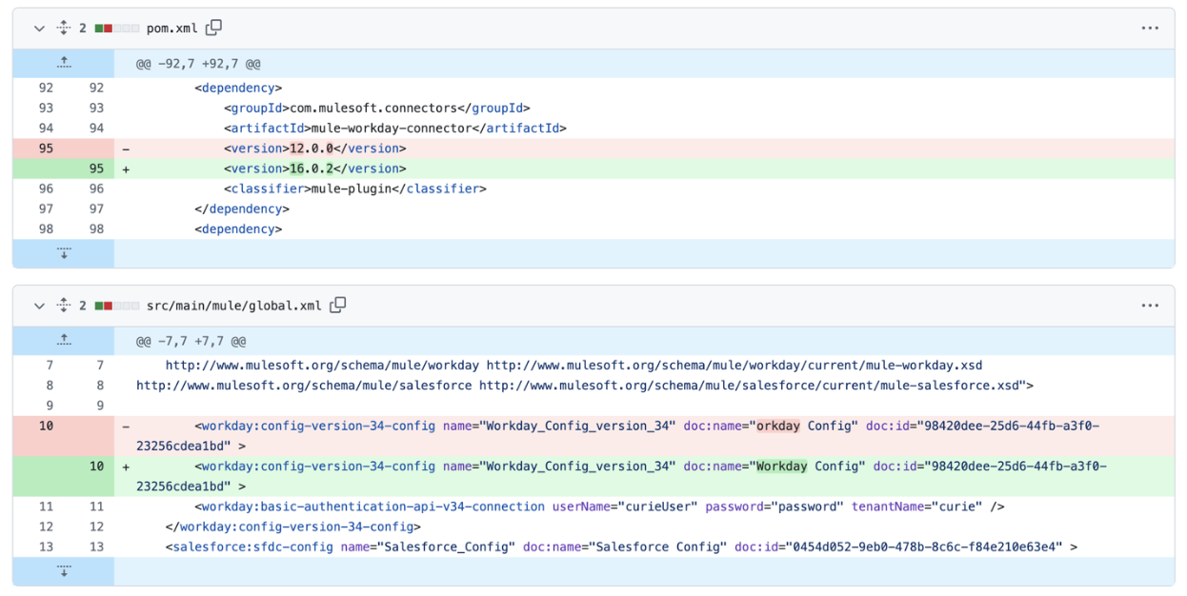Expand lines below pom.xml line 98
The image size is (1187, 596).
tap(64, 253)
